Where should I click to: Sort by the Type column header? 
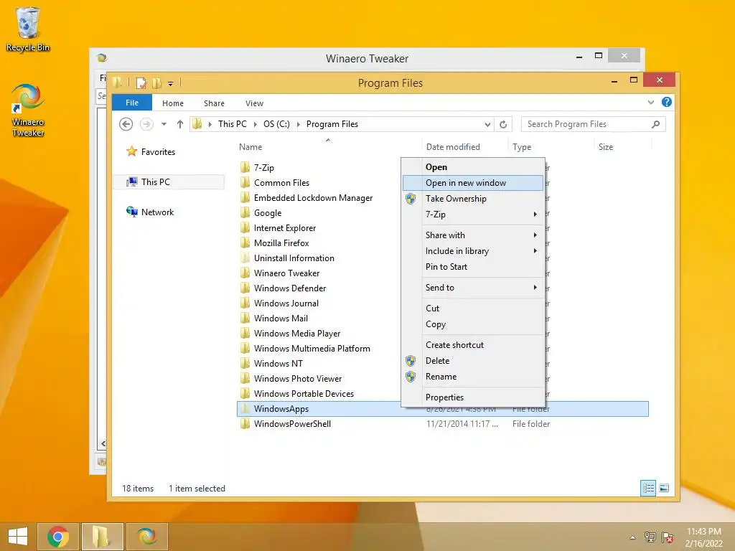click(522, 146)
